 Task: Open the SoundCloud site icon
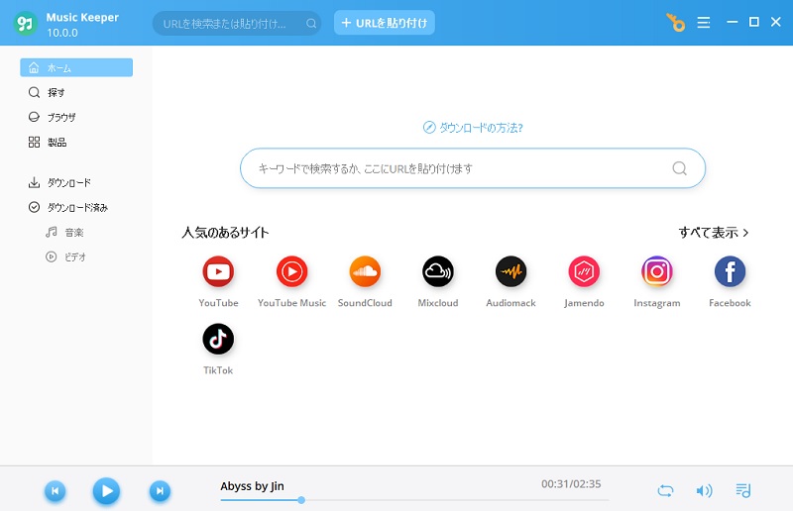365,271
